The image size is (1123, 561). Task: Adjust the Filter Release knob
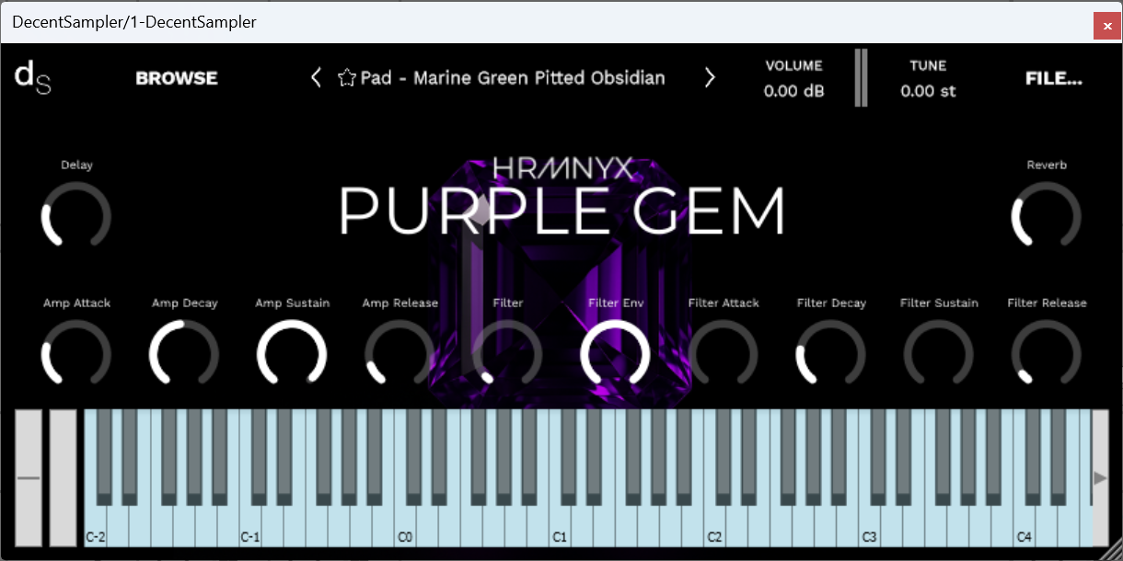1047,354
